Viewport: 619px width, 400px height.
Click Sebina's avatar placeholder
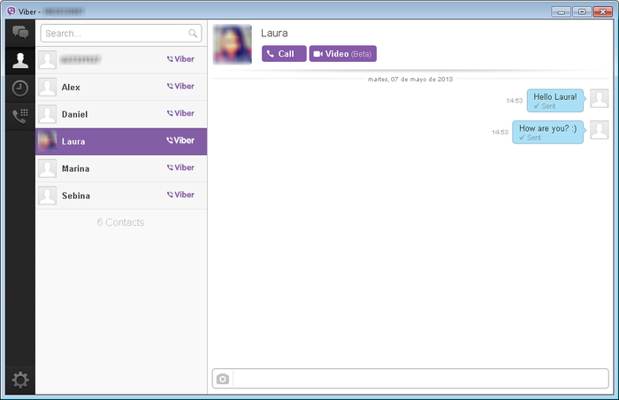[48, 196]
